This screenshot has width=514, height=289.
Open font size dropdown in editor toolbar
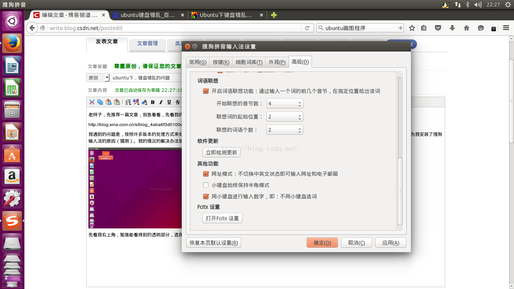pyautogui.click(x=144, y=102)
